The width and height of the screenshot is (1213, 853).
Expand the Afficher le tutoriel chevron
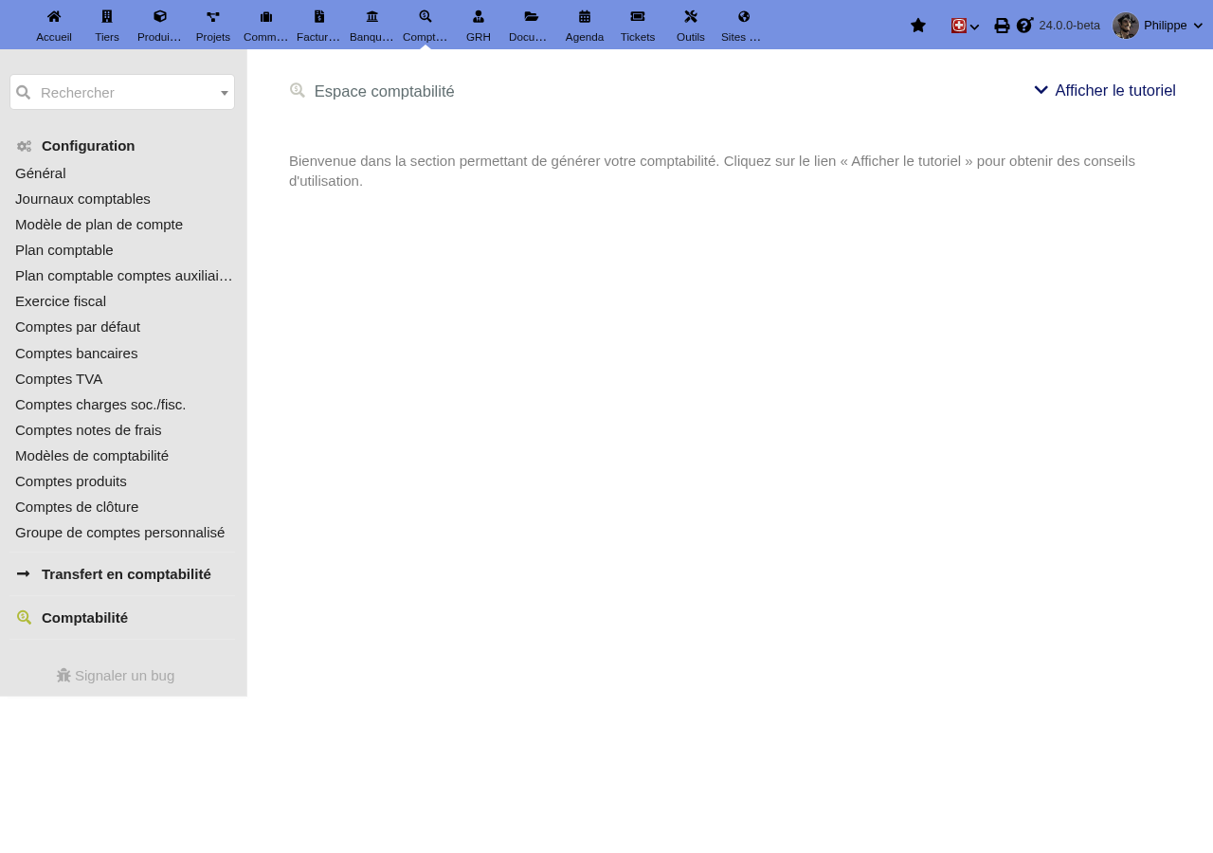(1041, 90)
